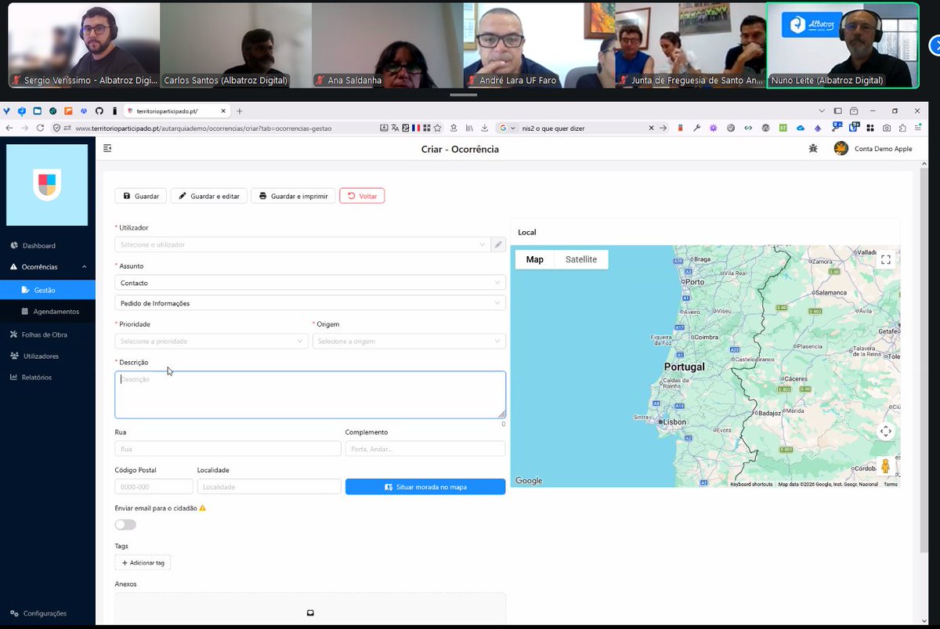Clear the nis2 search box text
Viewport: 940px width, 629px height.
(x=651, y=128)
